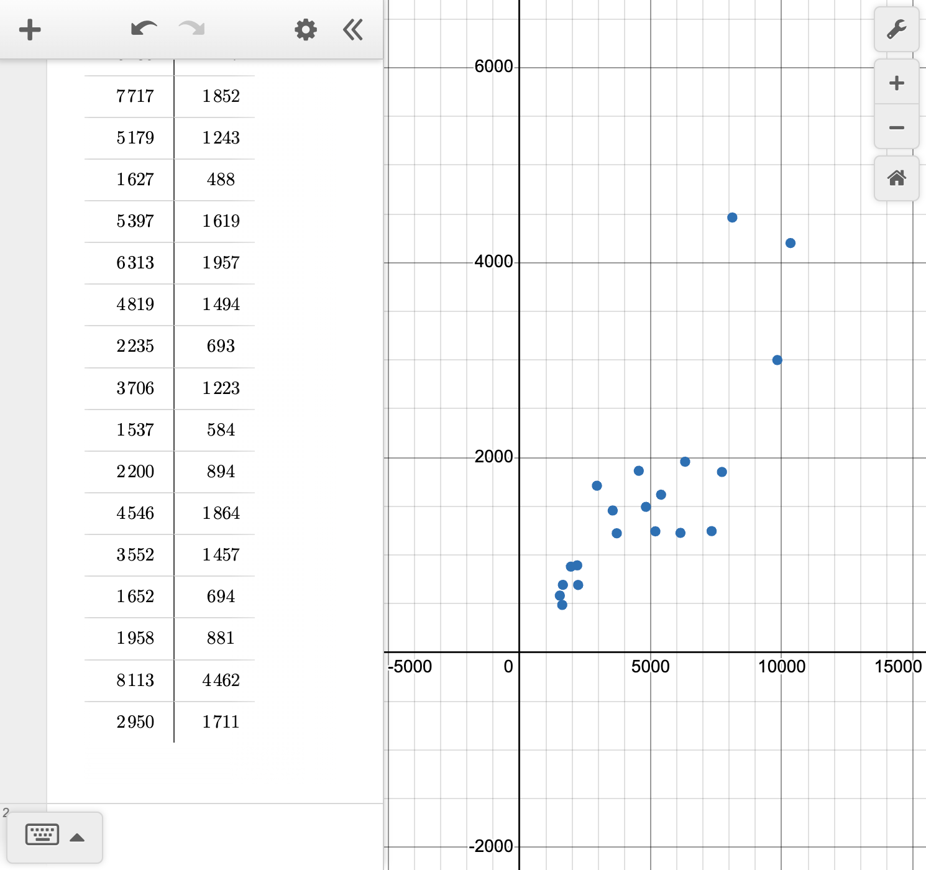The width and height of the screenshot is (926, 870).
Task: Click the scatter point above 10000 on x-axis
Action: [789, 242]
